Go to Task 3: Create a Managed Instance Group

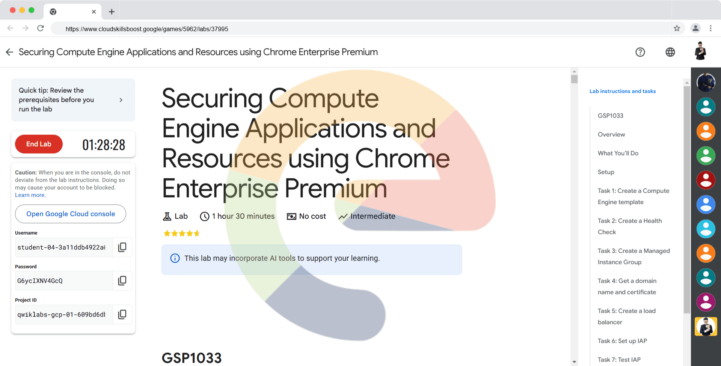pos(634,256)
